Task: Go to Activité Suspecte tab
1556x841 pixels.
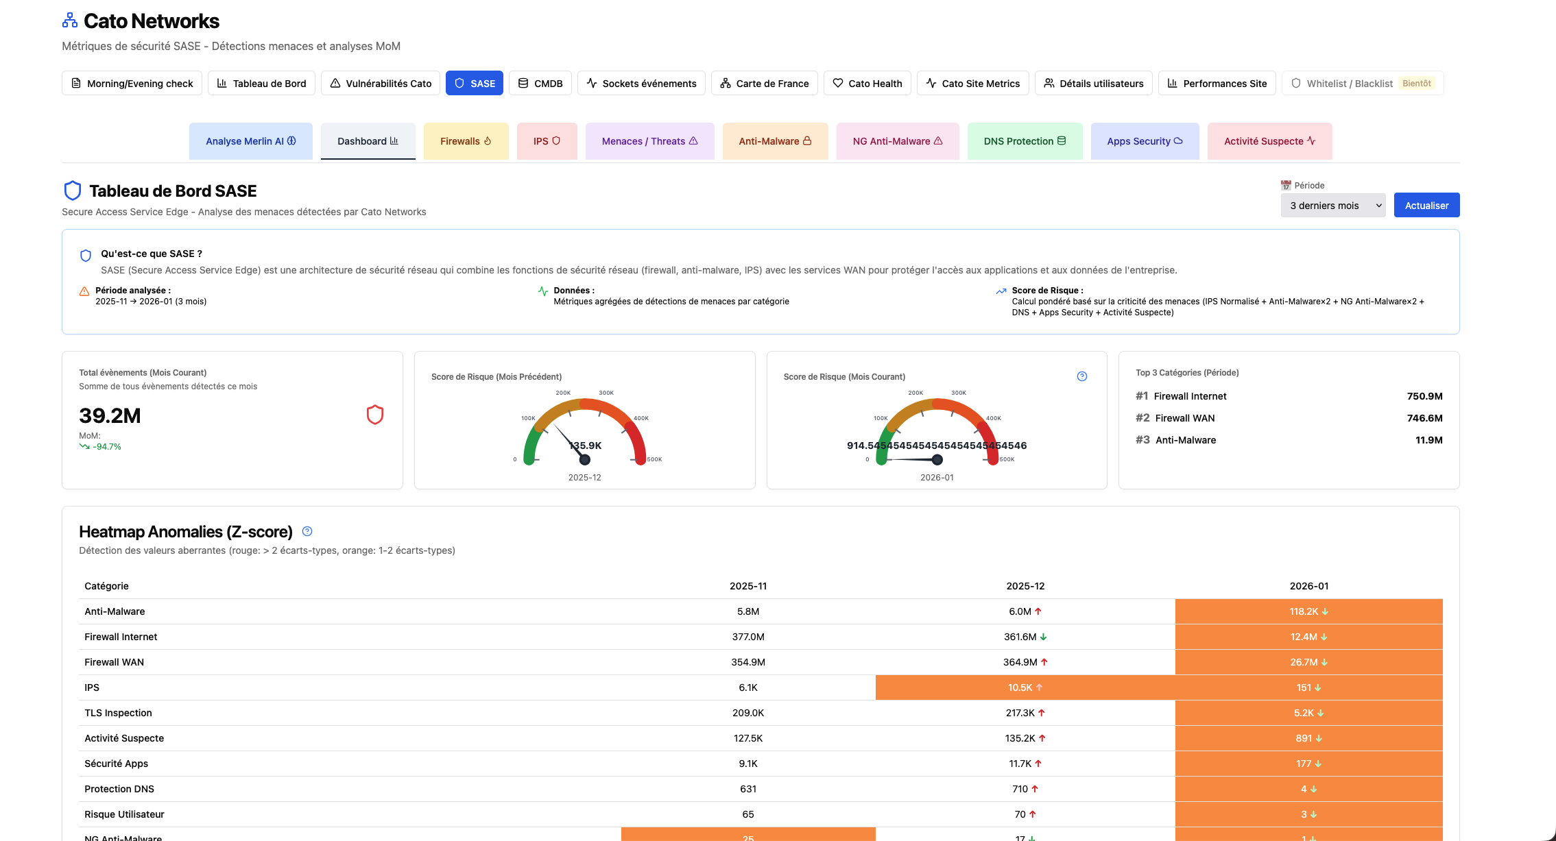Action: [x=1269, y=141]
